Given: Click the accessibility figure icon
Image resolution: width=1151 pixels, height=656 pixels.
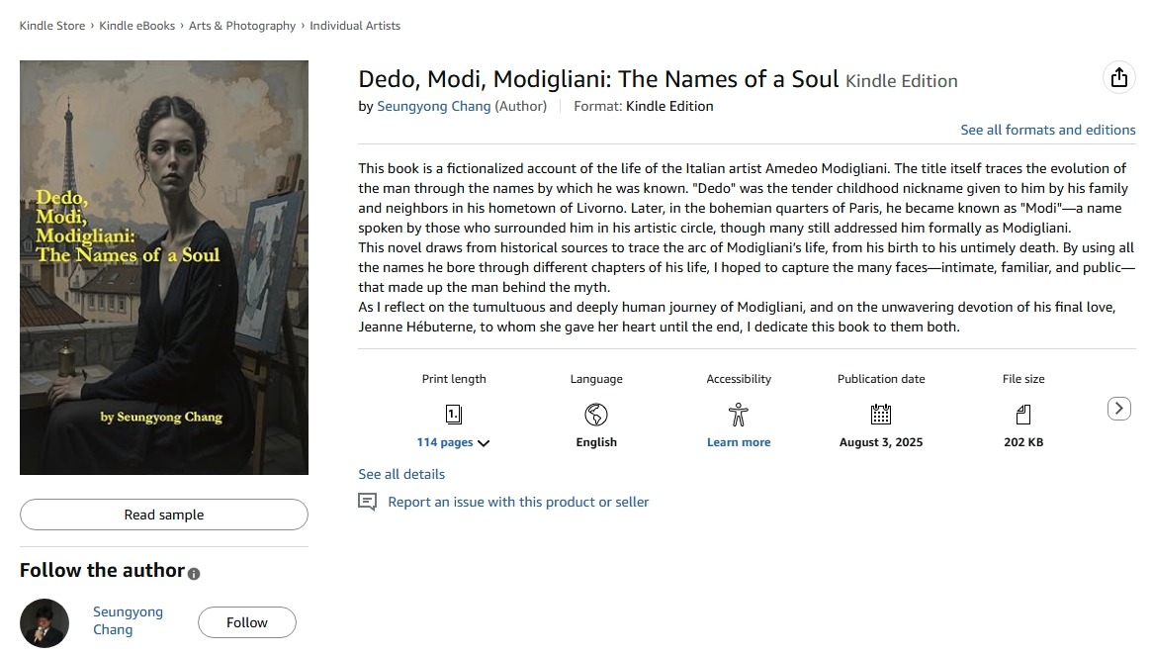Looking at the screenshot, I should pyautogui.click(x=738, y=414).
